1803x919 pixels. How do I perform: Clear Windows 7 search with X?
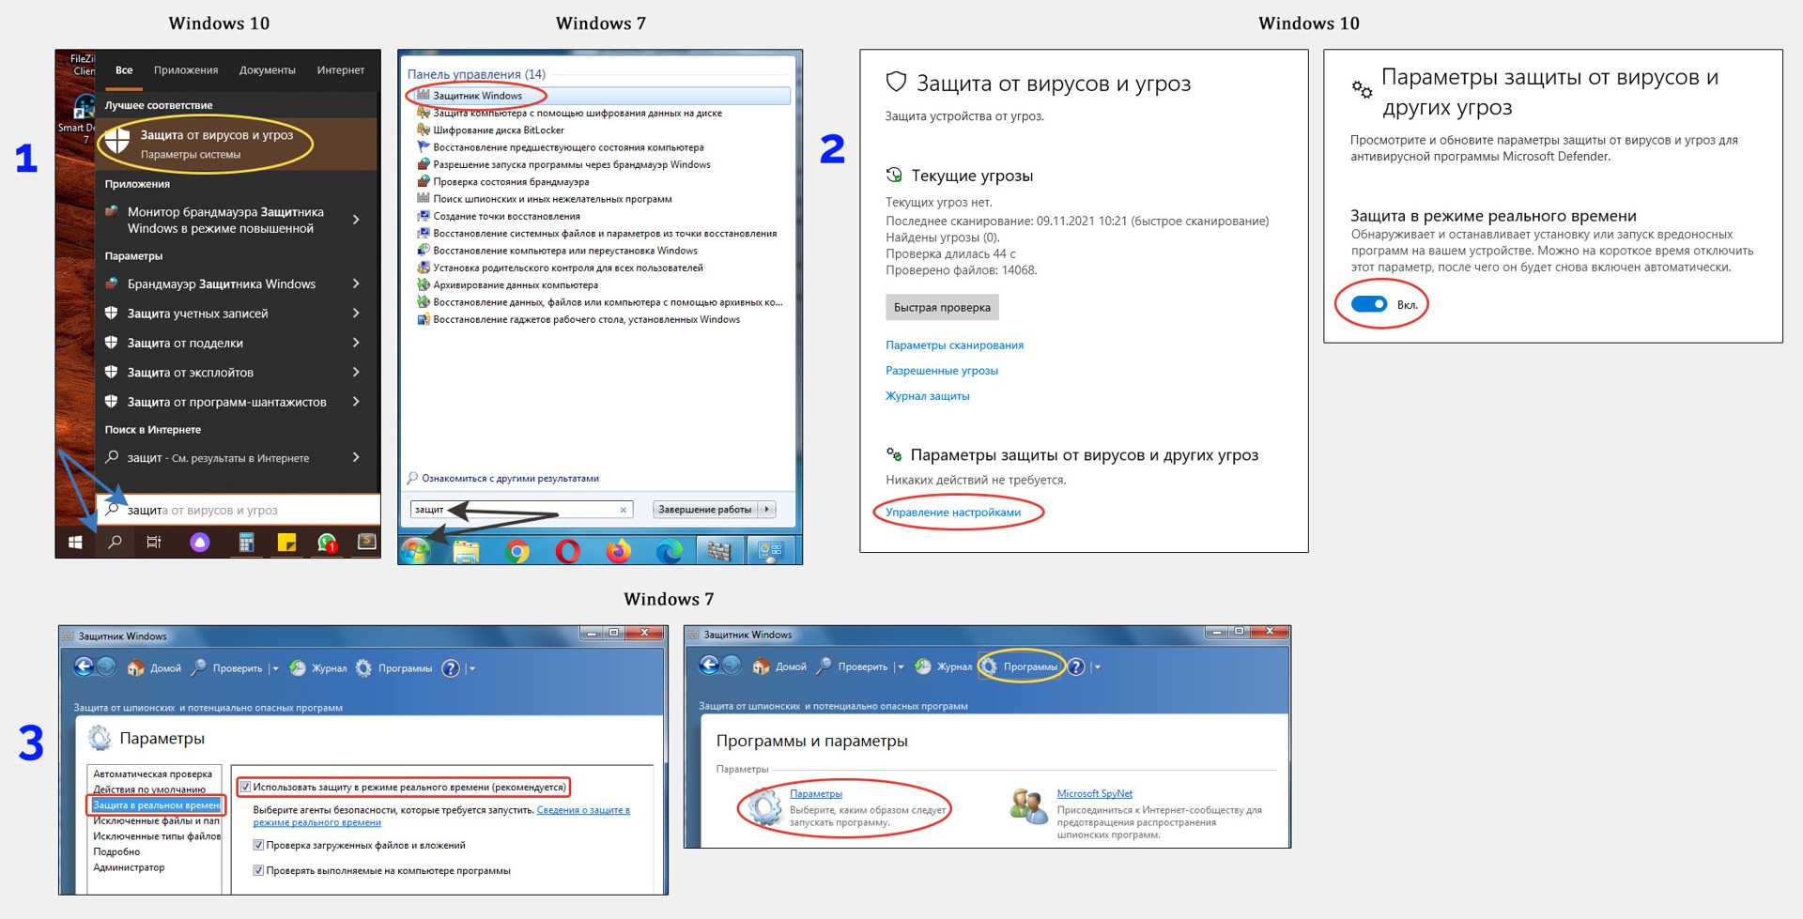pos(623,510)
